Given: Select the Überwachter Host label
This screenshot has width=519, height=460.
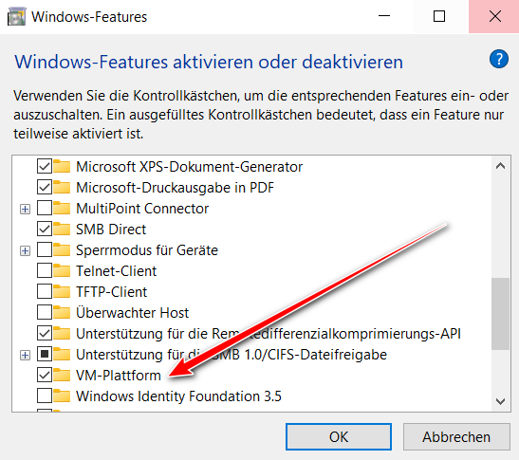Looking at the screenshot, I should (133, 312).
